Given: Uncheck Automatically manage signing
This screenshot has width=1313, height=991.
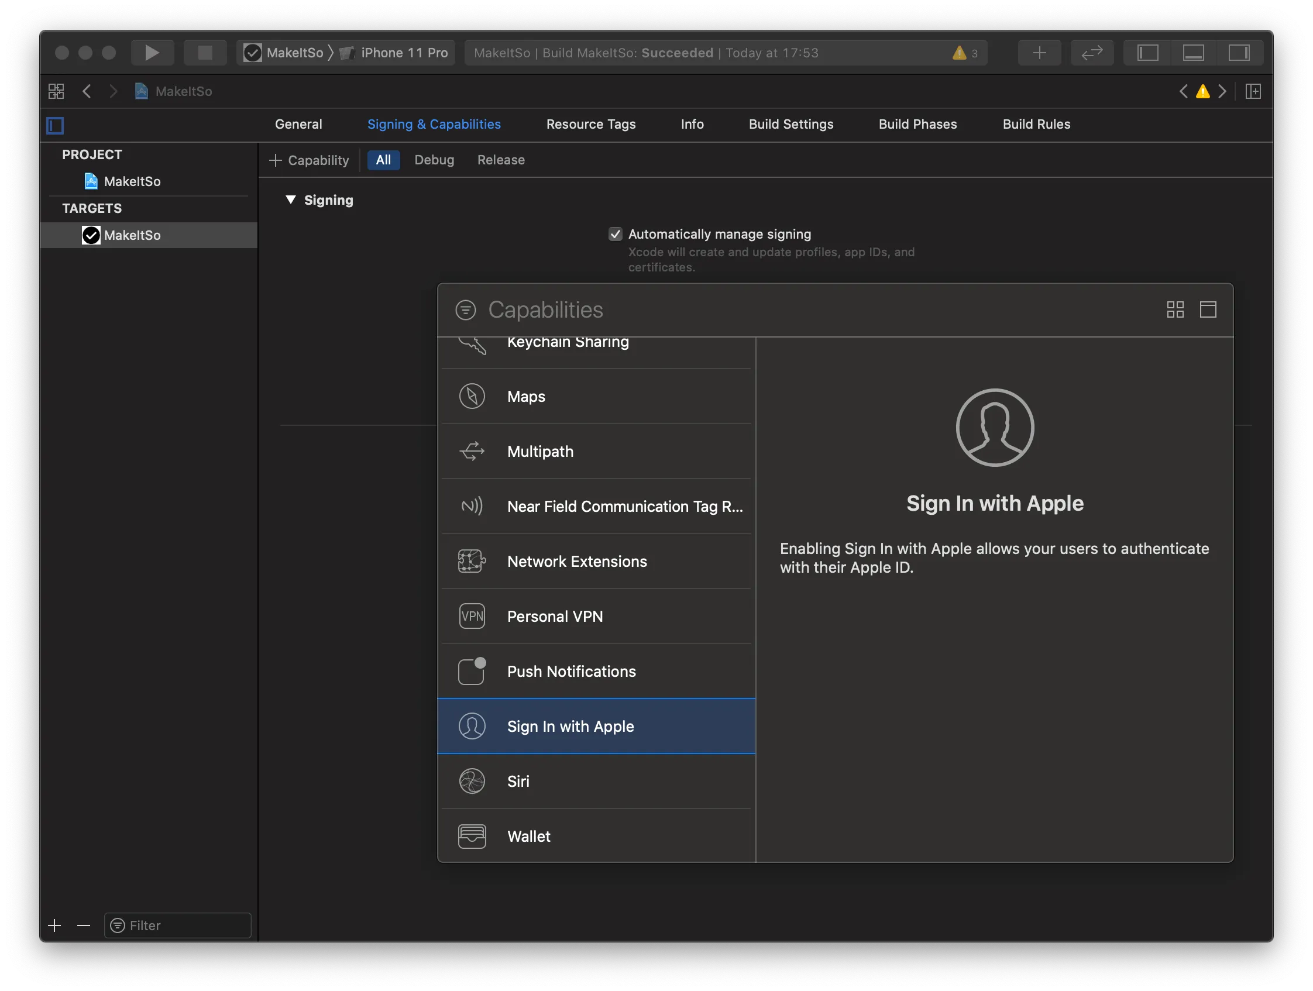Looking at the screenshot, I should pos(615,234).
